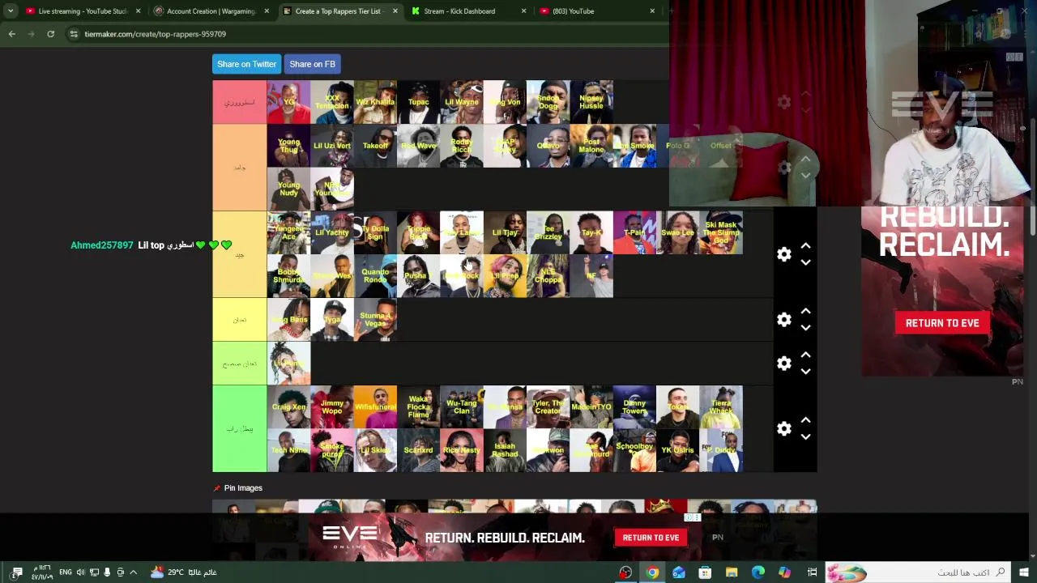Open the notification center icon on the taskbar
This screenshot has width=1037, height=583.
pyautogui.click(x=17, y=572)
